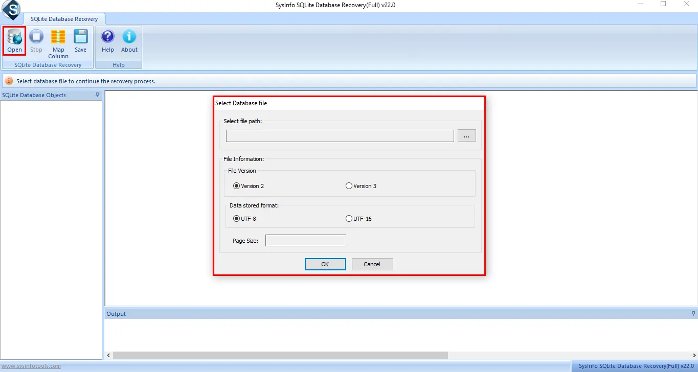Click inside the Page Size input field
Screen dimensions: 698x372
pyautogui.click(x=305, y=240)
